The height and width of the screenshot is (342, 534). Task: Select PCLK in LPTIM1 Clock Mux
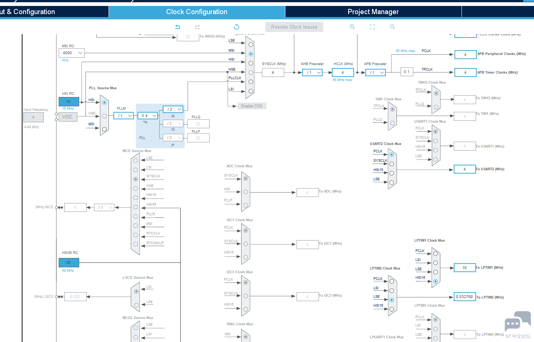click(436, 254)
